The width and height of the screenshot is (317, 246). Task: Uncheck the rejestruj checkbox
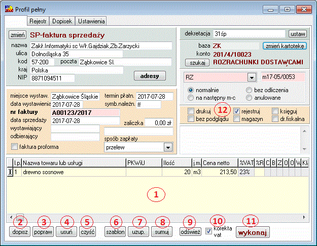pyautogui.click(x=236, y=111)
